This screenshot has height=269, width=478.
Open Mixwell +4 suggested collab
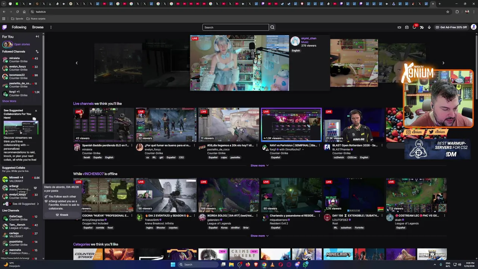21,179
